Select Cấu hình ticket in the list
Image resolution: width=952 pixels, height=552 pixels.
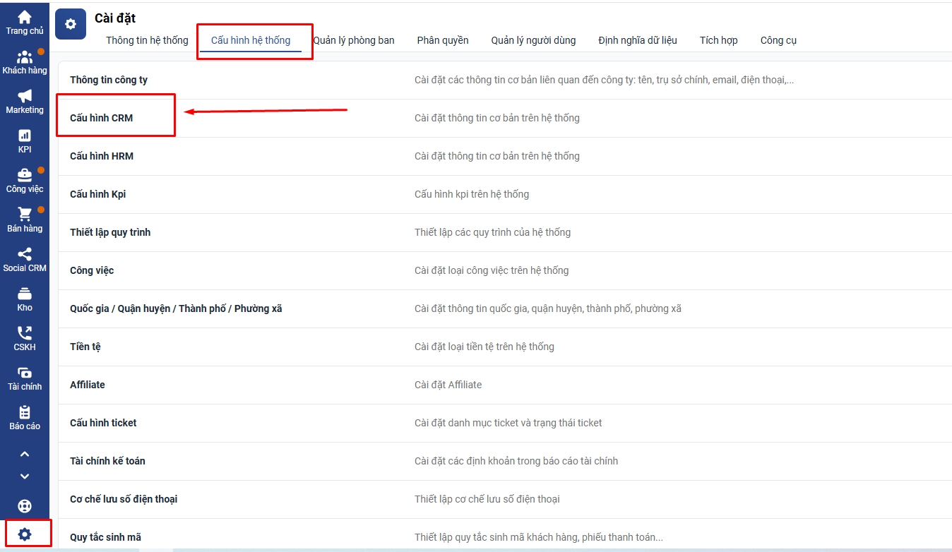[x=103, y=423]
